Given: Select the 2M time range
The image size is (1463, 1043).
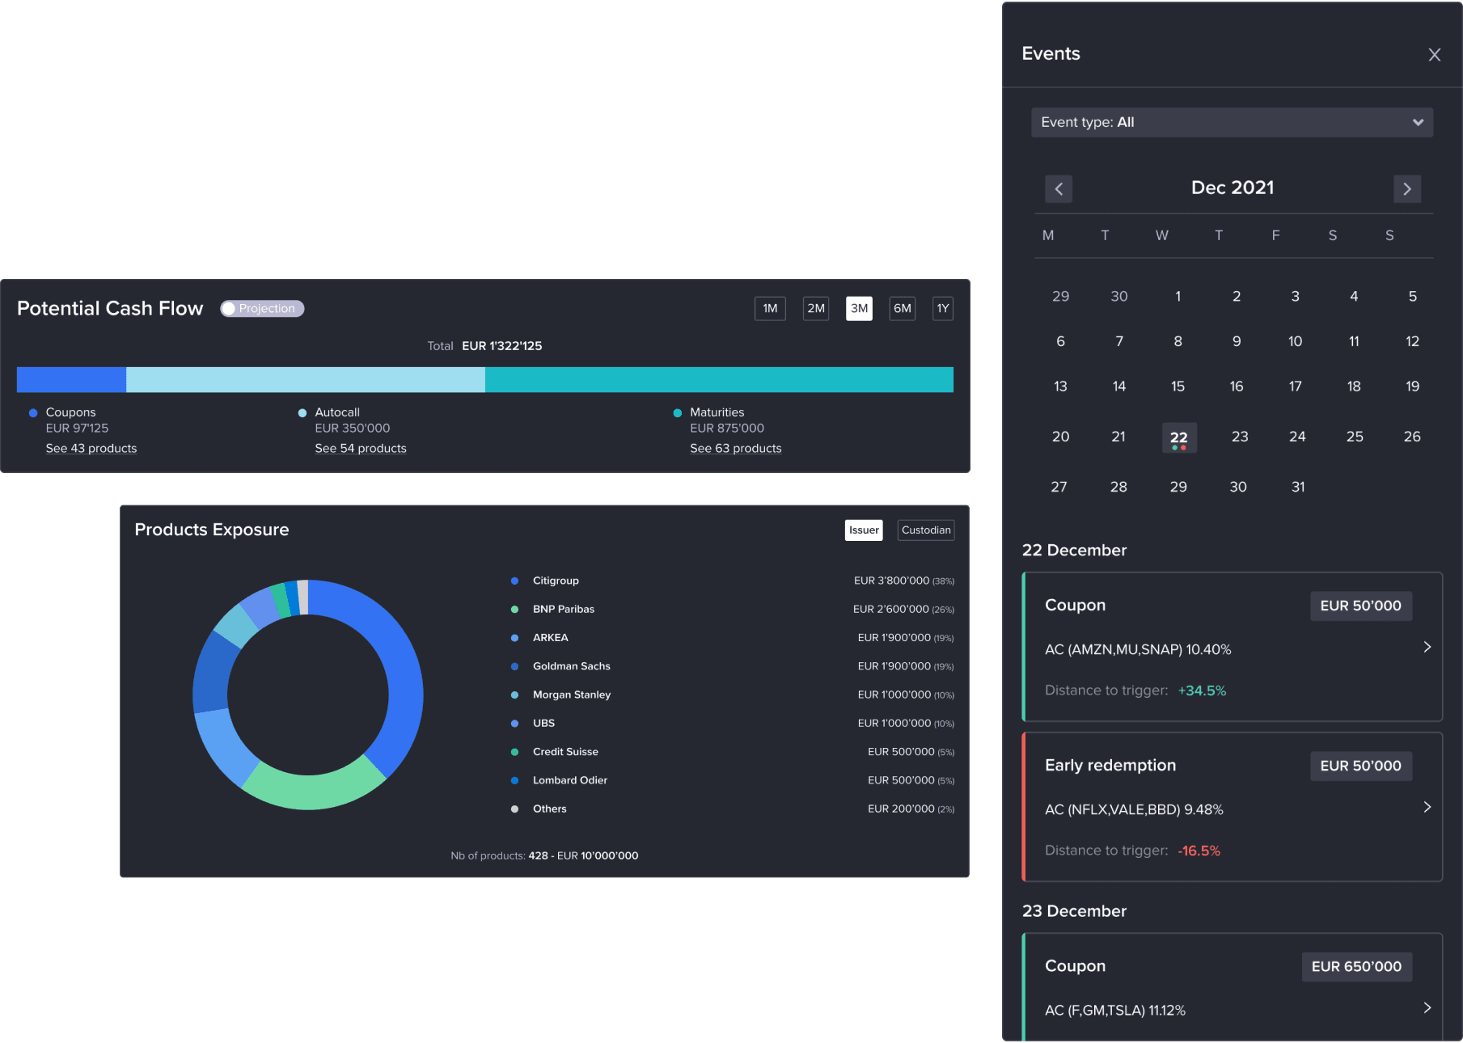Looking at the screenshot, I should point(816,308).
